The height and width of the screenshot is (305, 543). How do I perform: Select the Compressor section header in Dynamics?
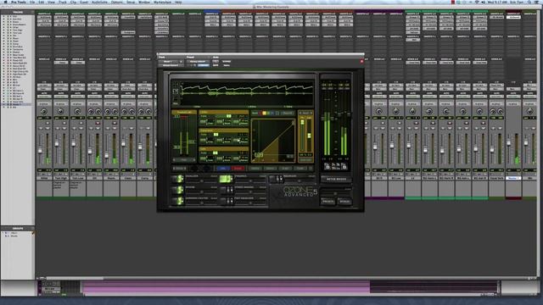pyautogui.click(x=224, y=130)
